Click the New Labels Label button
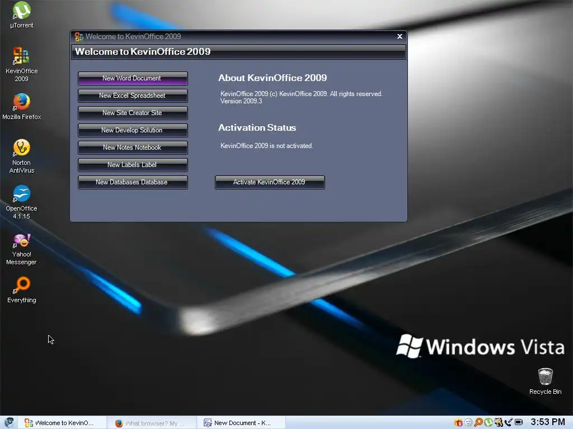The height and width of the screenshot is (429, 573). [x=133, y=165]
